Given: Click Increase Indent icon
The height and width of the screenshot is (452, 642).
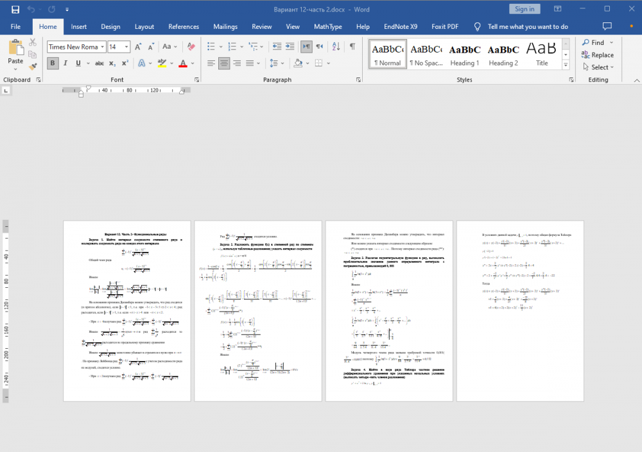Looking at the screenshot, I should [290, 46].
